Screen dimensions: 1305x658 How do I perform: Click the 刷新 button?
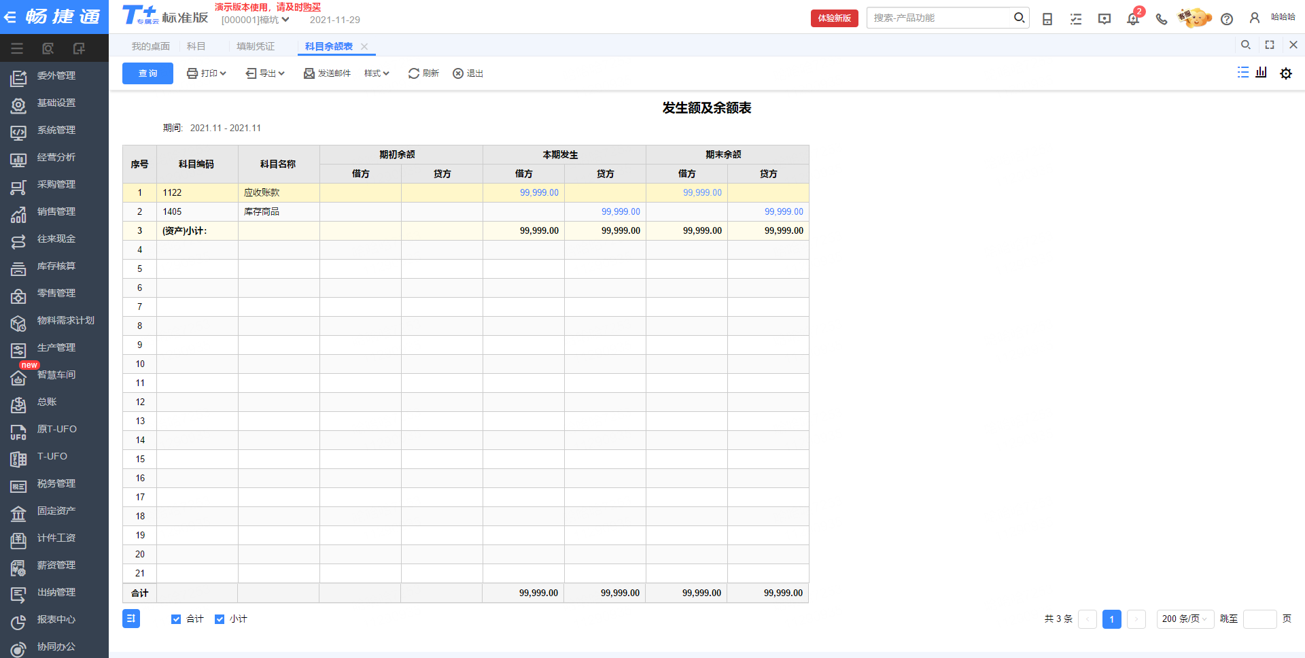pos(423,73)
